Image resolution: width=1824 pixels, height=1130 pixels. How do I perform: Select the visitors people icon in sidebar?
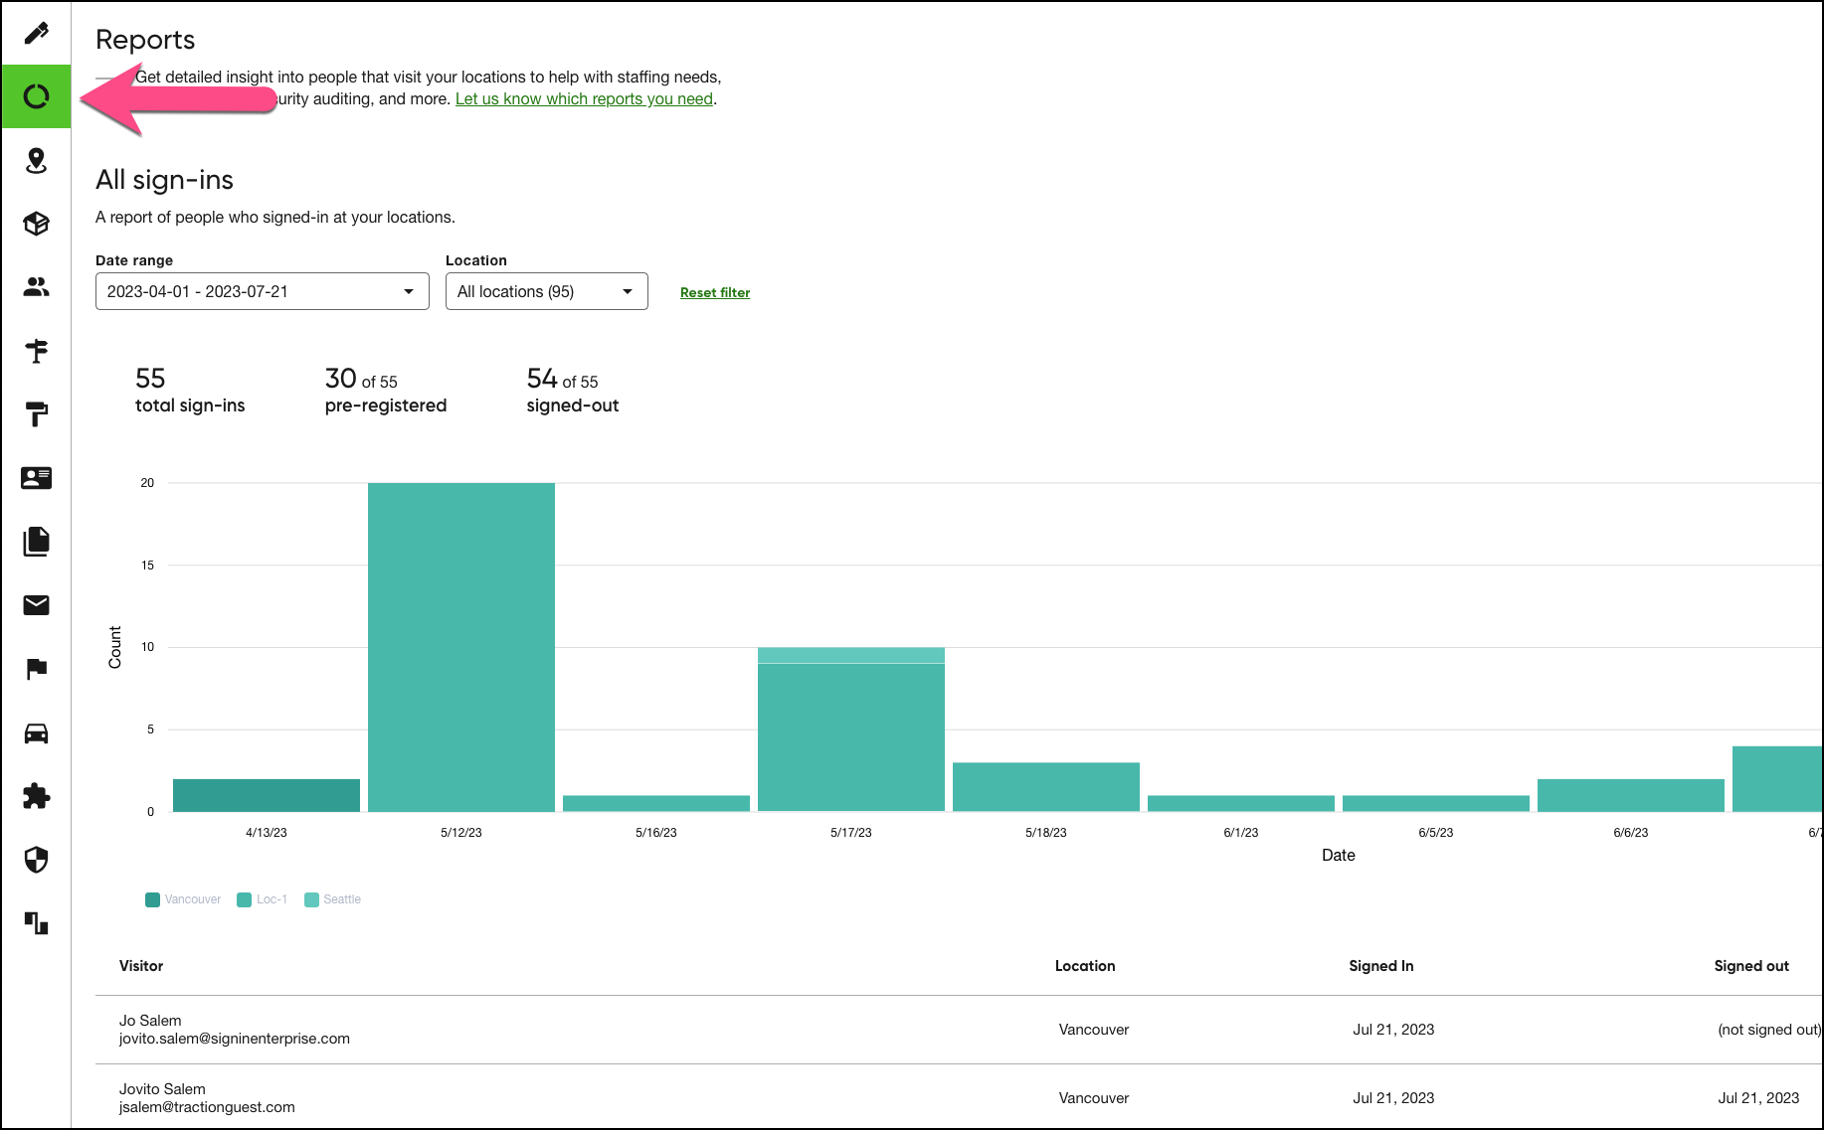point(36,287)
